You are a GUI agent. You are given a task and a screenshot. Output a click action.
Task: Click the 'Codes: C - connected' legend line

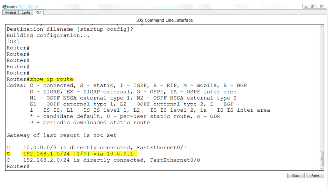pos(127,85)
